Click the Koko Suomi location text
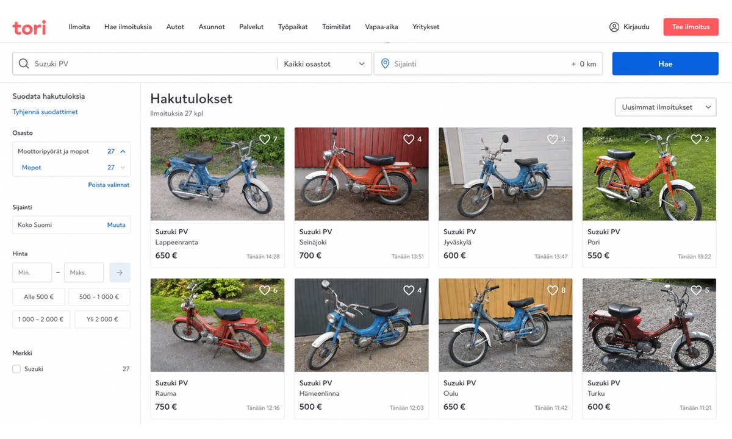Viewport: 732px width, 439px height. [x=35, y=225]
